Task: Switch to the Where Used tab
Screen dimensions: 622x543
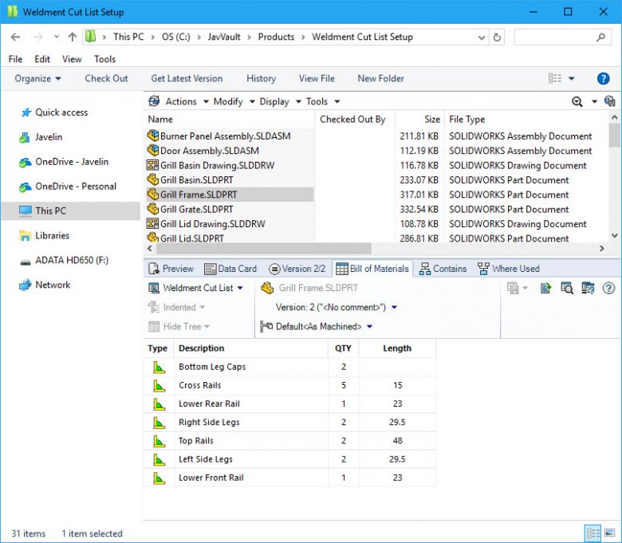Action: (509, 269)
